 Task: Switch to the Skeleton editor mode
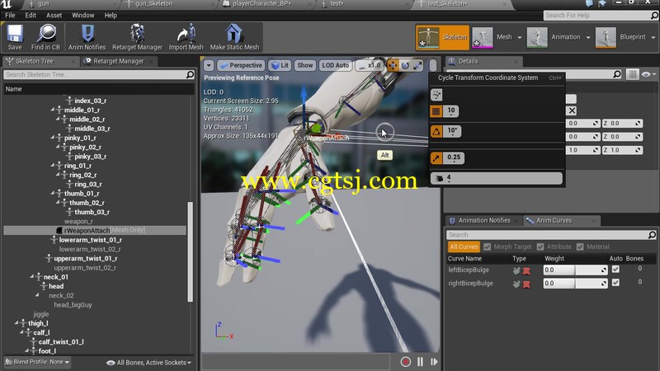442,37
